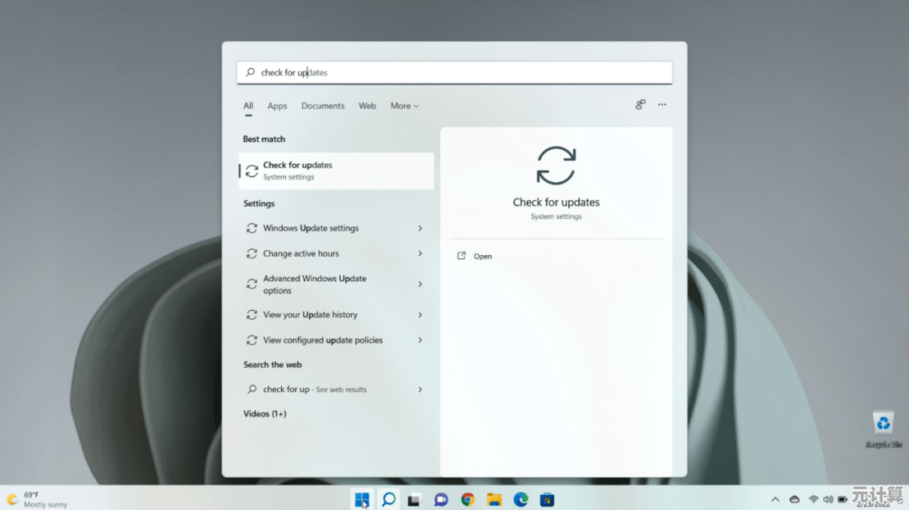Image resolution: width=909 pixels, height=510 pixels.
Task: Click the Start menu button
Action: pos(362,499)
